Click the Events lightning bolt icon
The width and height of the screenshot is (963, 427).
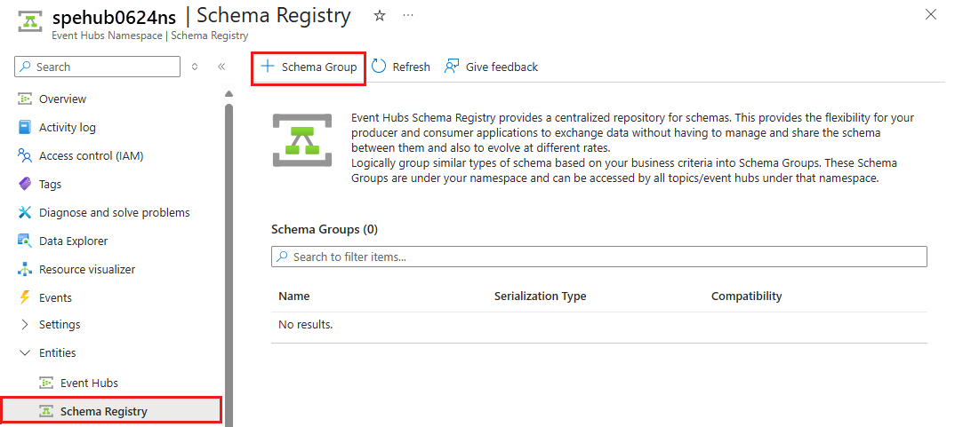25,297
